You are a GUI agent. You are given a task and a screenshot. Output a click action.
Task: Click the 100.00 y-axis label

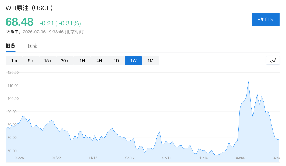pyautogui.click(x=13, y=99)
